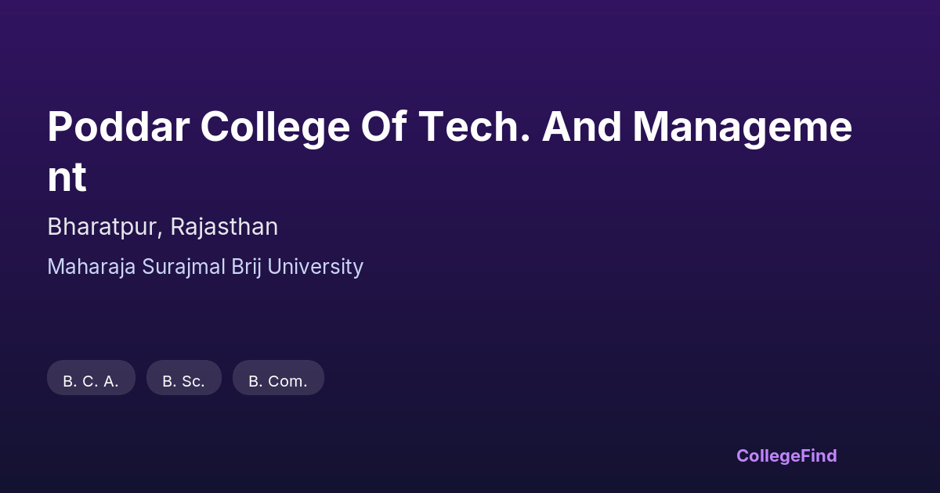Click the Bharatpur, Rajasthan location text
Viewport: 940px width, 493px height.
coord(162,227)
